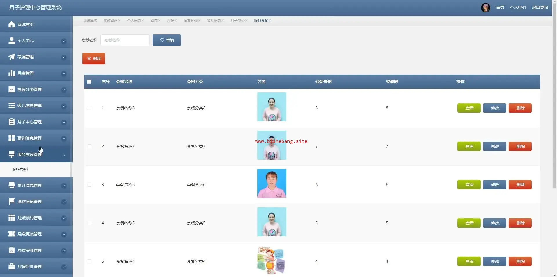Check the row checkbox for 套餐名称5

tap(89, 223)
